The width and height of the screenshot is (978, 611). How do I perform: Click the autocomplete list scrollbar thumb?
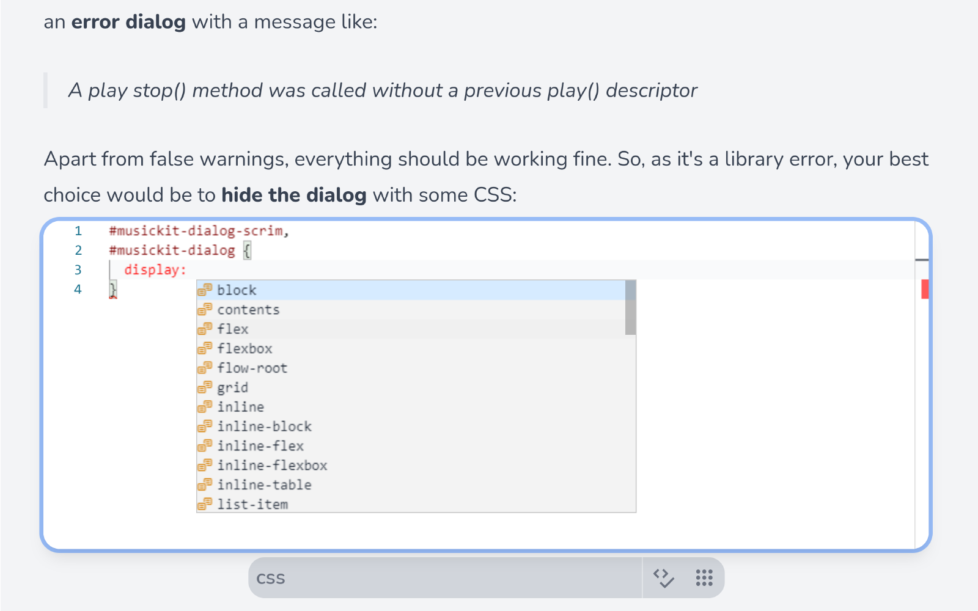(x=630, y=308)
